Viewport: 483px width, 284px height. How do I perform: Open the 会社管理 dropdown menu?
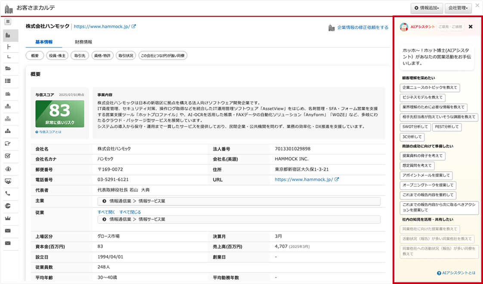[458, 8]
